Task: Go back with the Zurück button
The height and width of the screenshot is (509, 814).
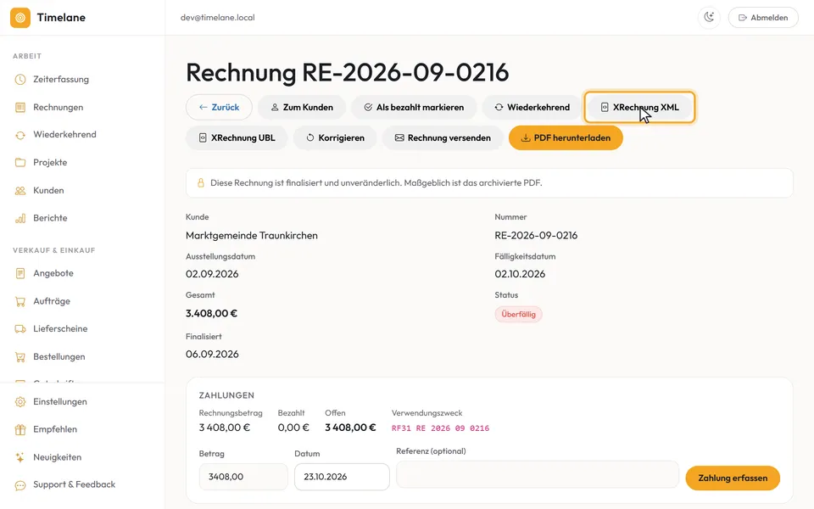Action: (x=219, y=108)
